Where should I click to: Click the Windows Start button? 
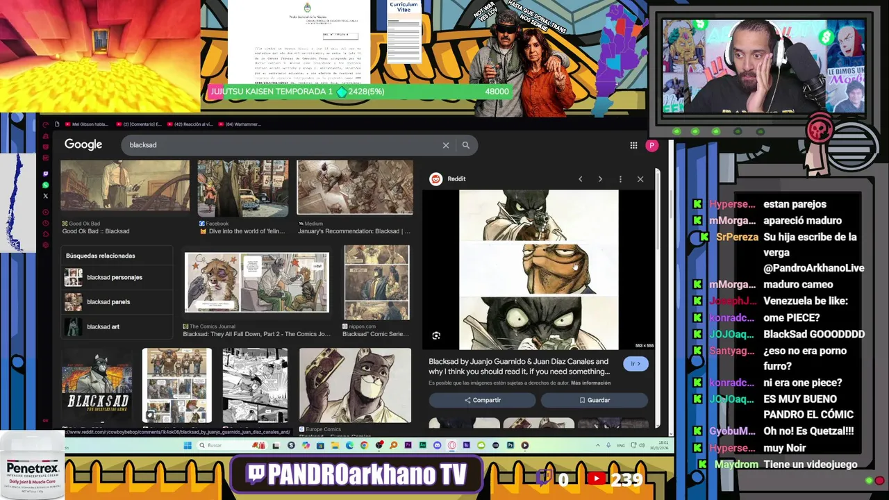[188, 445]
